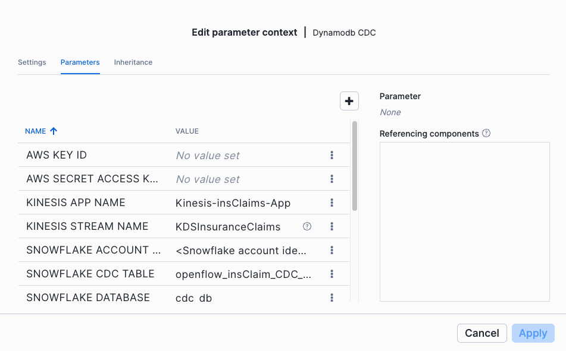Image resolution: width=566 pixels, height=351 pixels.
Task: Select the KINESIS STREAM NAME row
Action: point(184,226)
